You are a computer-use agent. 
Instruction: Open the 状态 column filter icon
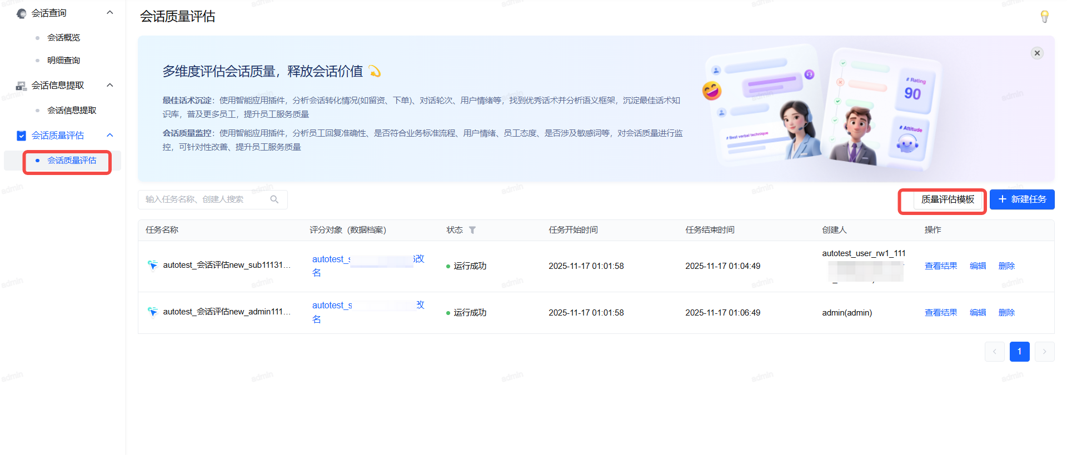[x=472, y=230]
